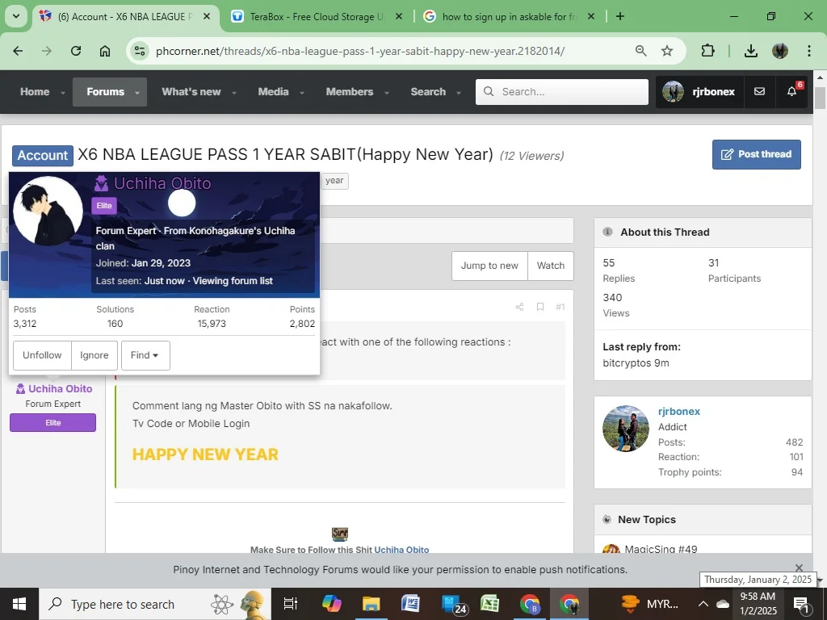
Task: Open Excel from taskbar
Action: click(490, 604)
